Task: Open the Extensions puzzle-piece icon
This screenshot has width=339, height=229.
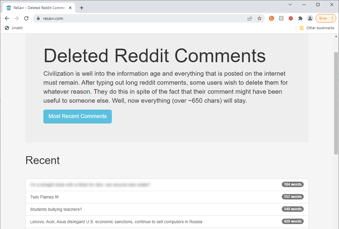Action: coord(300,18)
